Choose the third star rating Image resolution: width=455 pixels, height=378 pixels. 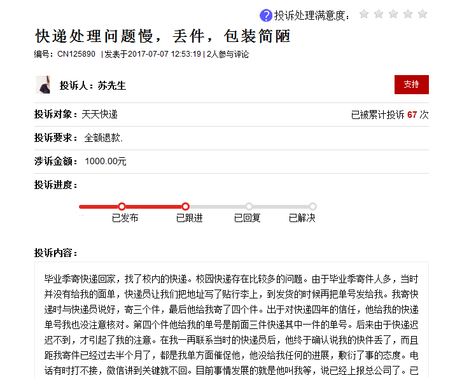tap(393, 14)
